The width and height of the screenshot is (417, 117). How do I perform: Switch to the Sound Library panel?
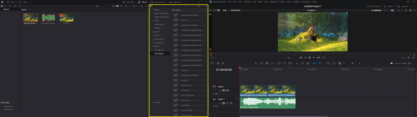(158, 2)
